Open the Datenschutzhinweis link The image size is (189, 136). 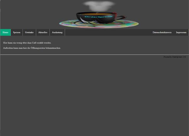pos(162,32)
